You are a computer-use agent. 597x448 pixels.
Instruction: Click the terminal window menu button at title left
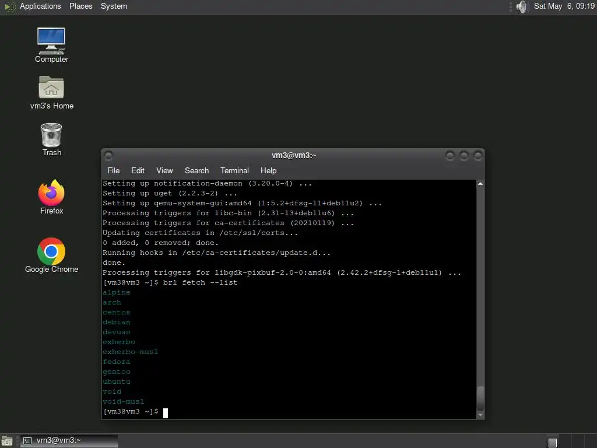coord(108,155)
